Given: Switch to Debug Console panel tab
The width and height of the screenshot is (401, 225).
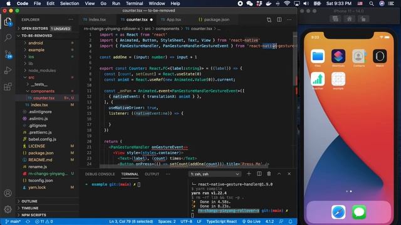Looking at the screenshot, I should tap(100, 174).
